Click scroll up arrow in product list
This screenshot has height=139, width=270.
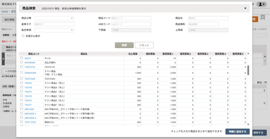(248, 54)
